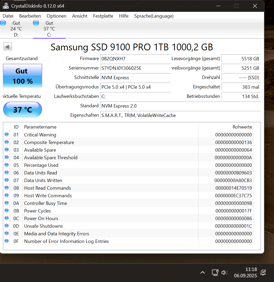Viewport: 274px width, 282px height.
Task: Click status orb for Available Spare row
Action: (x=7, y=150)
